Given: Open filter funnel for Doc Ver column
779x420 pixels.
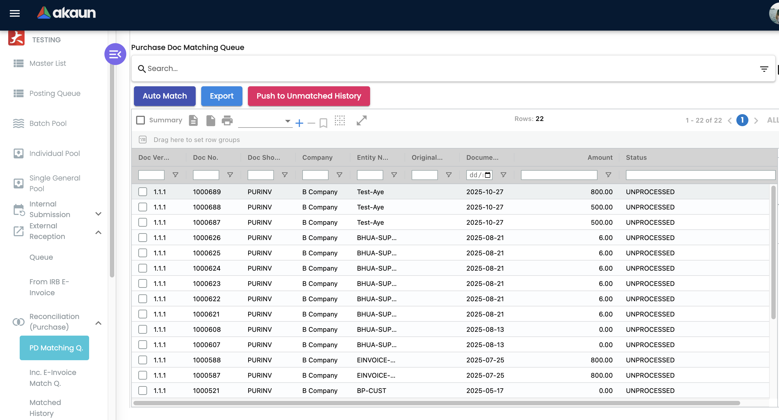Looking at the screenshot, I should click(175, 175).
